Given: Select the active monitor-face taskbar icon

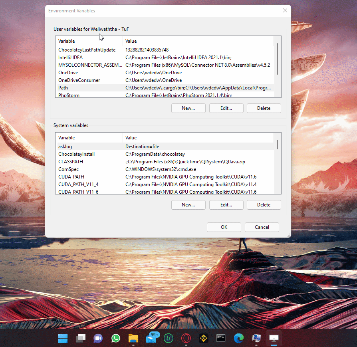Looking at the screenshot, I should (274, 338).
